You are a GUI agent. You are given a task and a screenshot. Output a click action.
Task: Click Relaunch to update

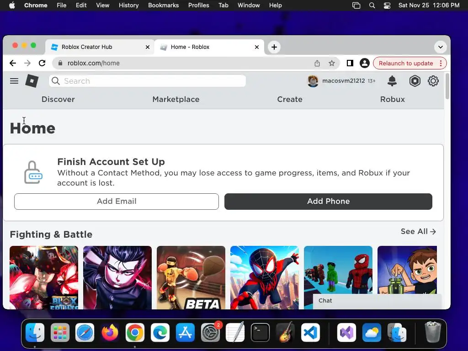pos(406,63)
